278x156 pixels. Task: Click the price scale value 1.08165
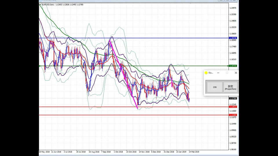pos(233,149)
